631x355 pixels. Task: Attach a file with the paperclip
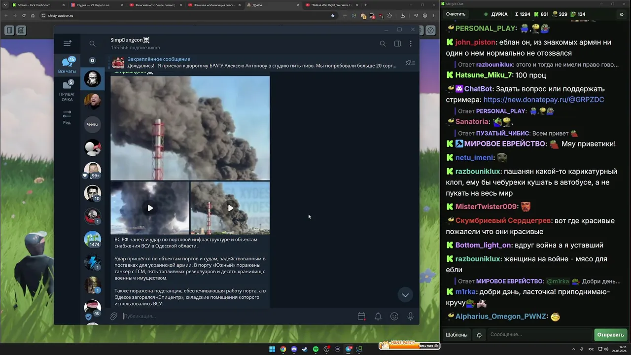click(x=114, y=316)
